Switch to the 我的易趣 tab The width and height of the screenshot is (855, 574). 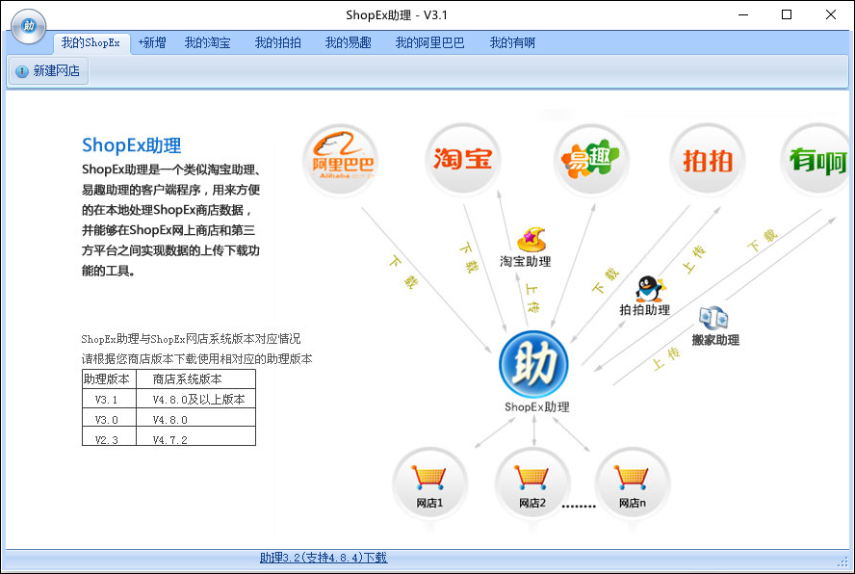click(349, 42)
